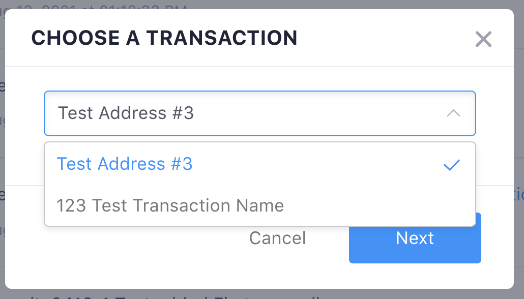
Task: Click the blue Next button
Action: coord(415,238)
